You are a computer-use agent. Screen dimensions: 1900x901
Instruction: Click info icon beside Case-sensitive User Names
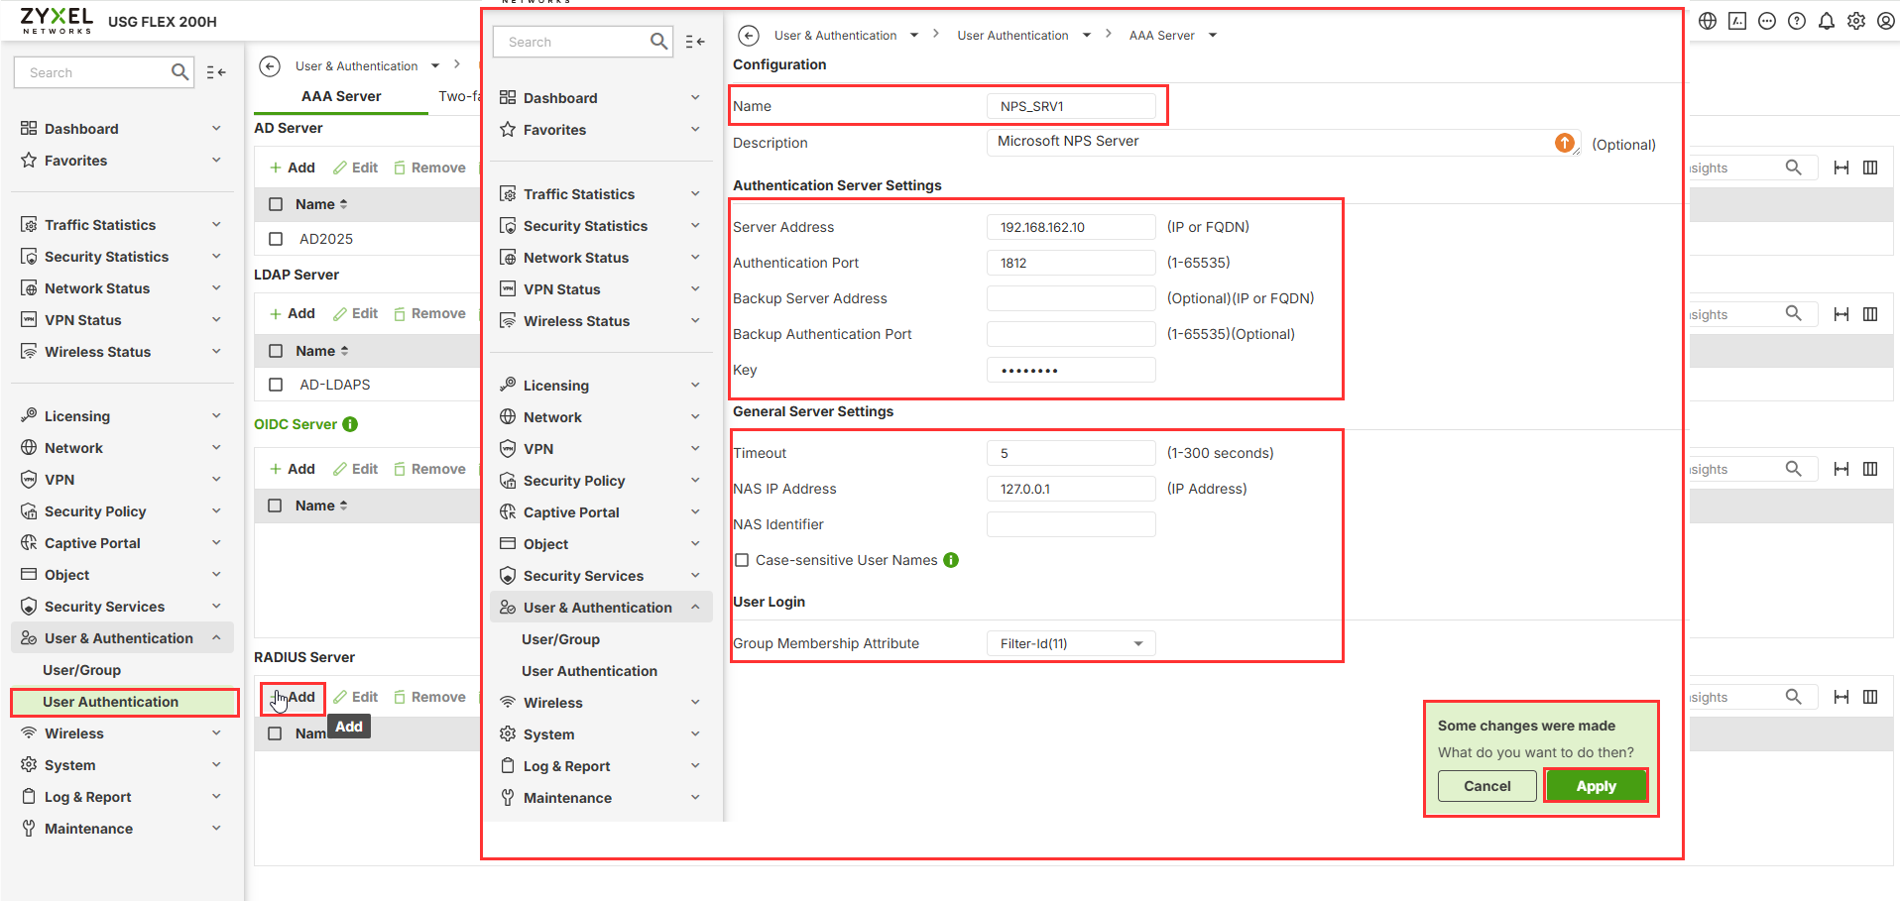coord(951,560)
